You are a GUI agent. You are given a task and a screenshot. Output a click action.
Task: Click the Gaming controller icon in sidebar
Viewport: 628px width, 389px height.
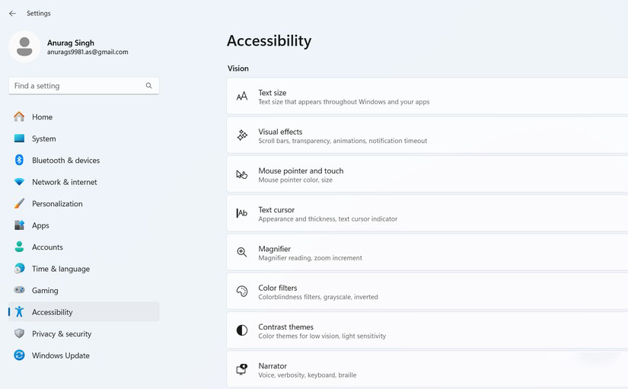[19, 289]
